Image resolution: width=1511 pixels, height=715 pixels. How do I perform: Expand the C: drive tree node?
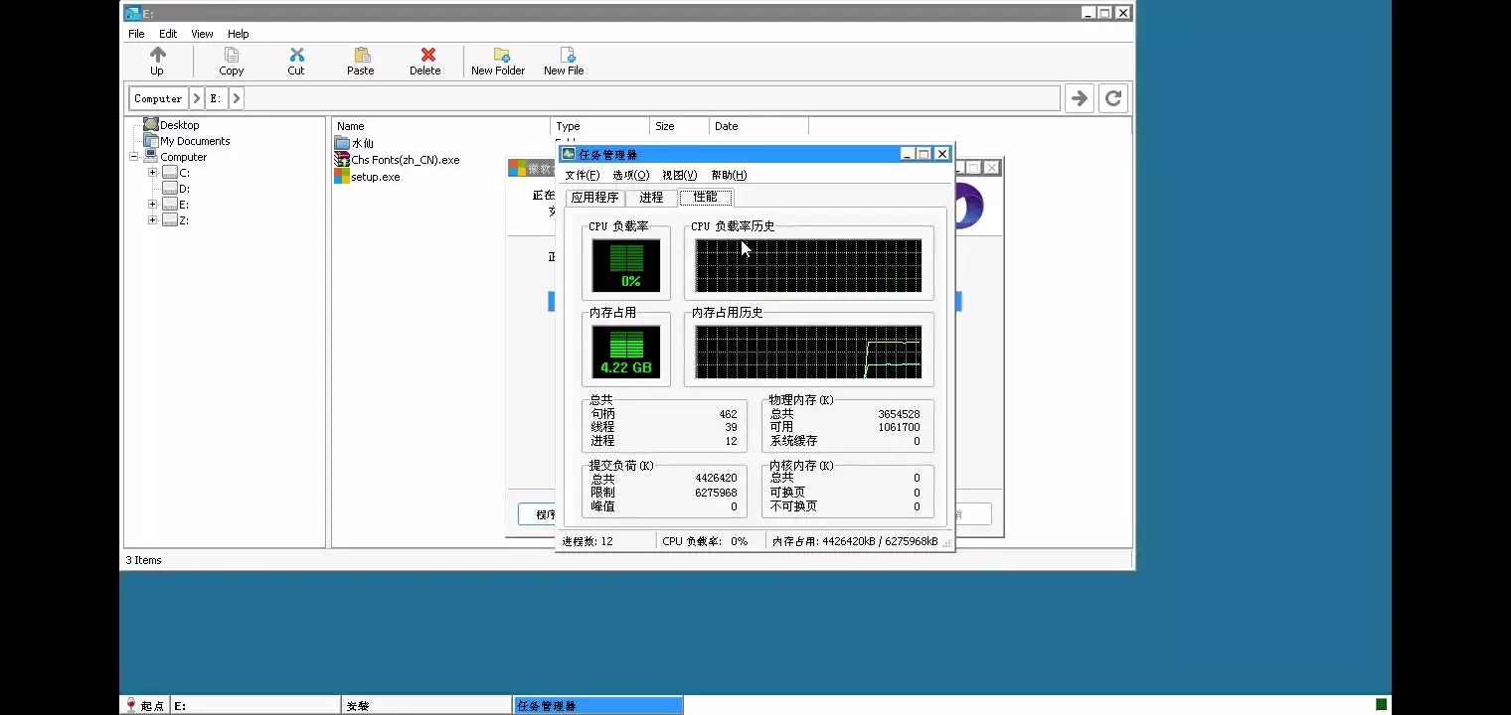click(152, 173)
